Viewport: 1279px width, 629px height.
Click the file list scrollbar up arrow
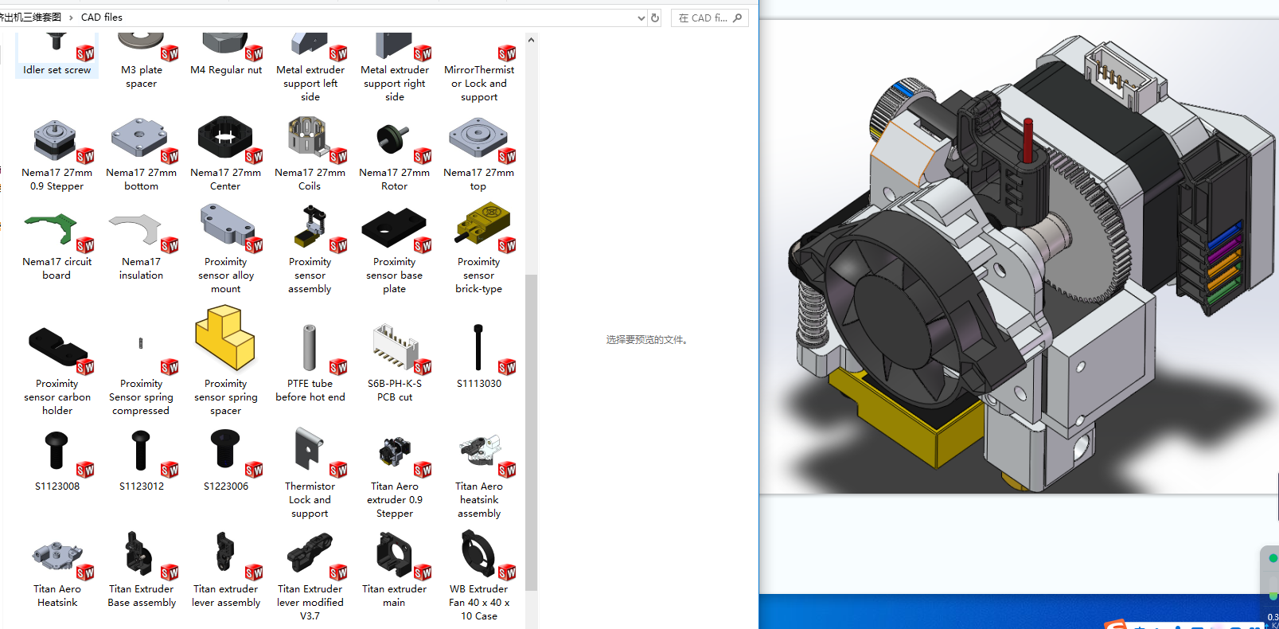(531, 40)
